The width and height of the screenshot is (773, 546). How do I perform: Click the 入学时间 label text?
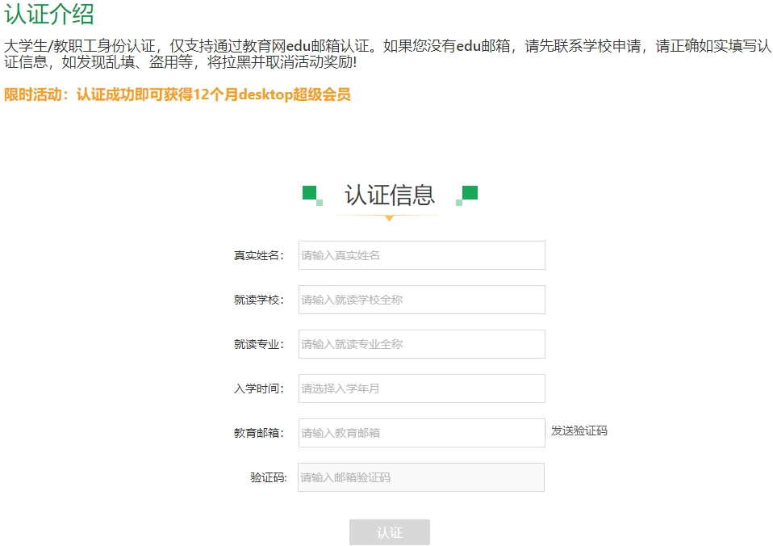(x=259, y=389)
